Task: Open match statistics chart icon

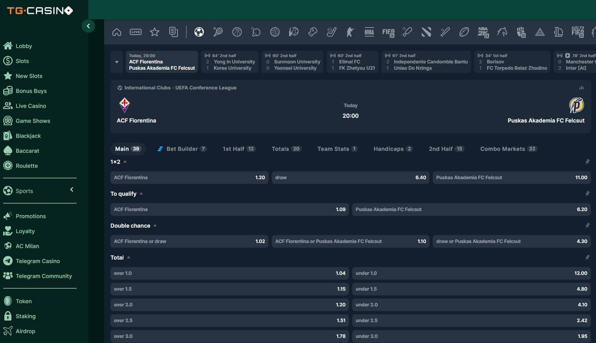Action: tap(581, 88)
